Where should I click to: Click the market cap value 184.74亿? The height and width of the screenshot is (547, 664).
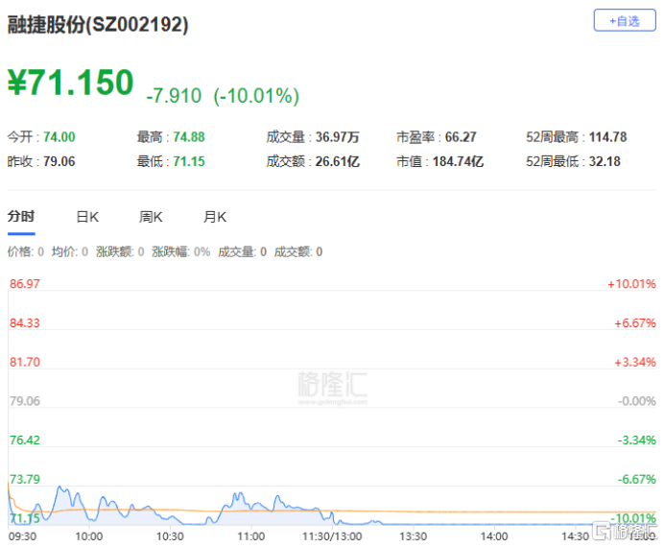click(x=459, y=161)
